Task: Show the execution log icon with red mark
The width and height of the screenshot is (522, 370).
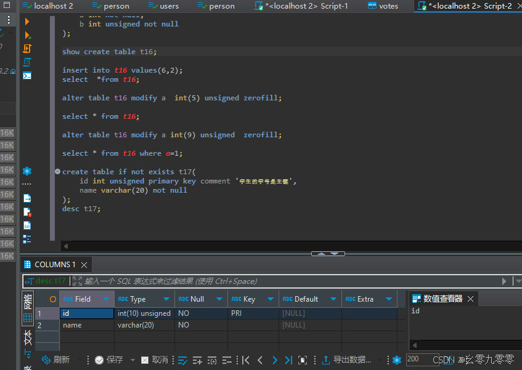Action: click(x=27, y=212)
